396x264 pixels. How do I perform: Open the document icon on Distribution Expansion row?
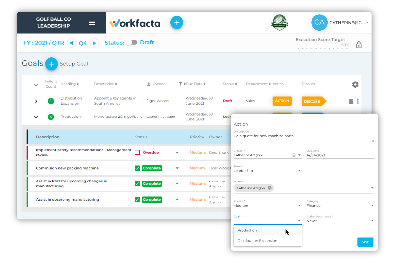[x=351, y=101]
